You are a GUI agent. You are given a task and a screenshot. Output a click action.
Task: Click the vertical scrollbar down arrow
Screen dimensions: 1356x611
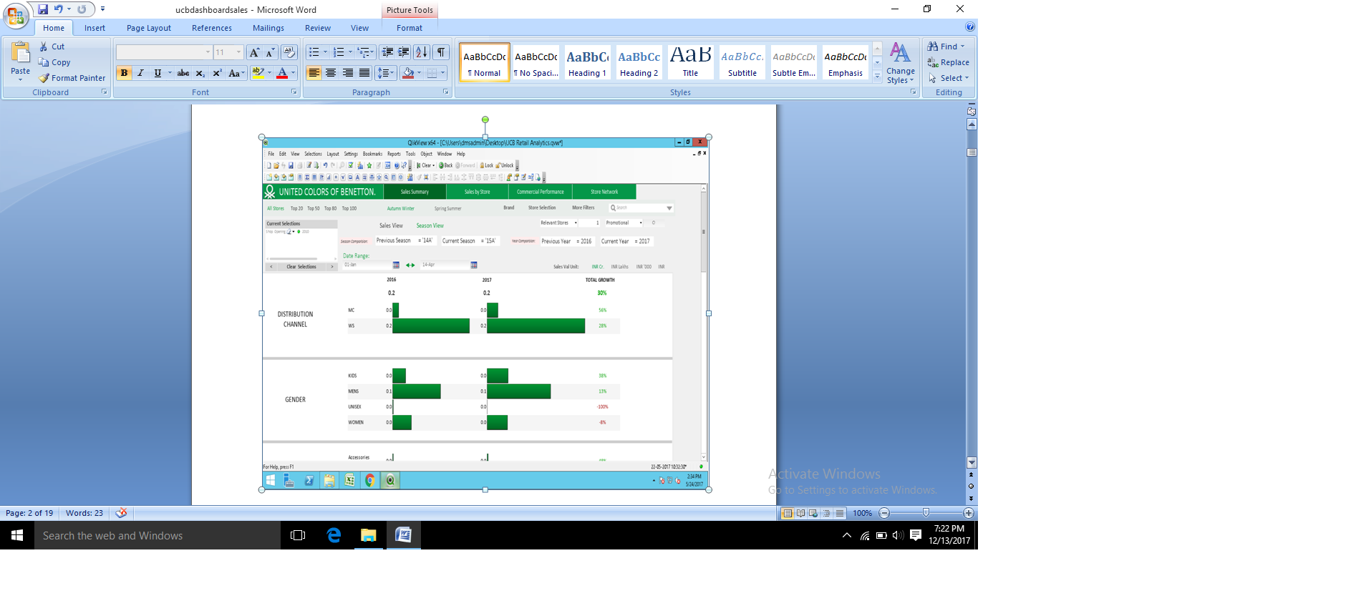click(x=972, y=462)
